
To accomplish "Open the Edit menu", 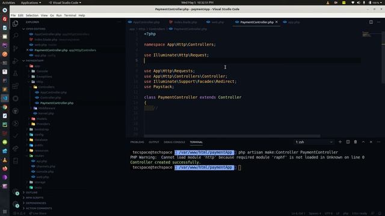I will pos(20,15).
